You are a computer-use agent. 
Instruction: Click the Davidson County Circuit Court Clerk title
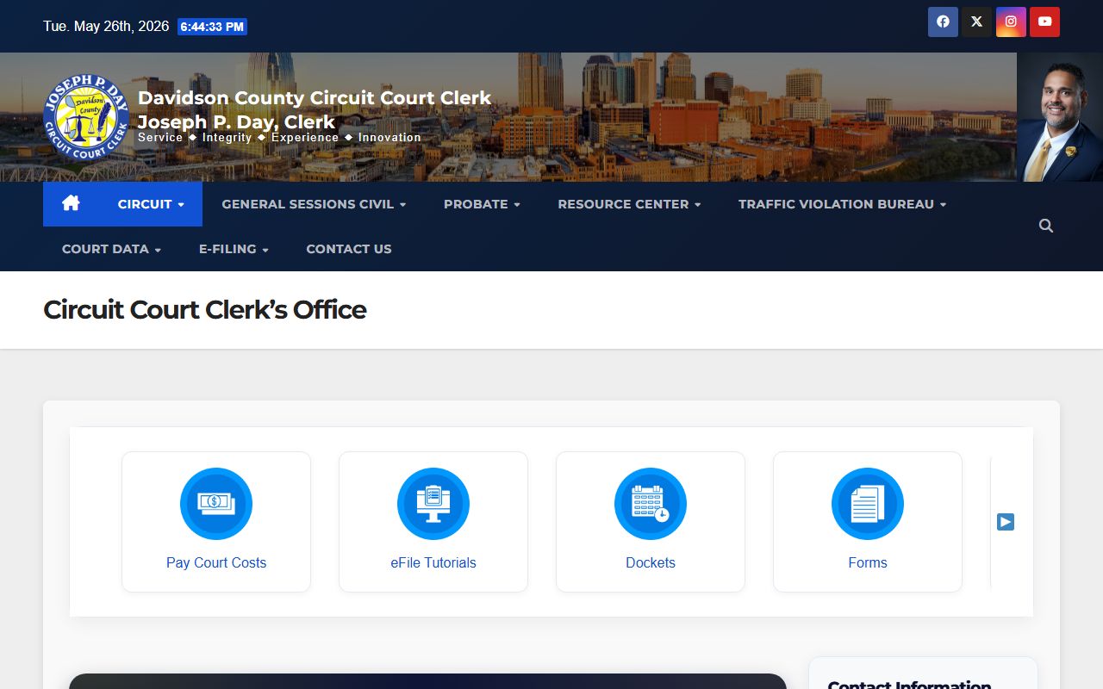(x=315, y=98)
